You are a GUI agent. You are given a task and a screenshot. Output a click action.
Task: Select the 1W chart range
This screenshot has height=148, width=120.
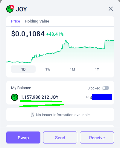pos(48,69)
